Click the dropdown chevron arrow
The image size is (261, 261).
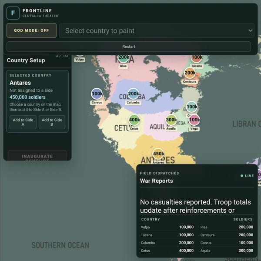(x=250, y=30)
